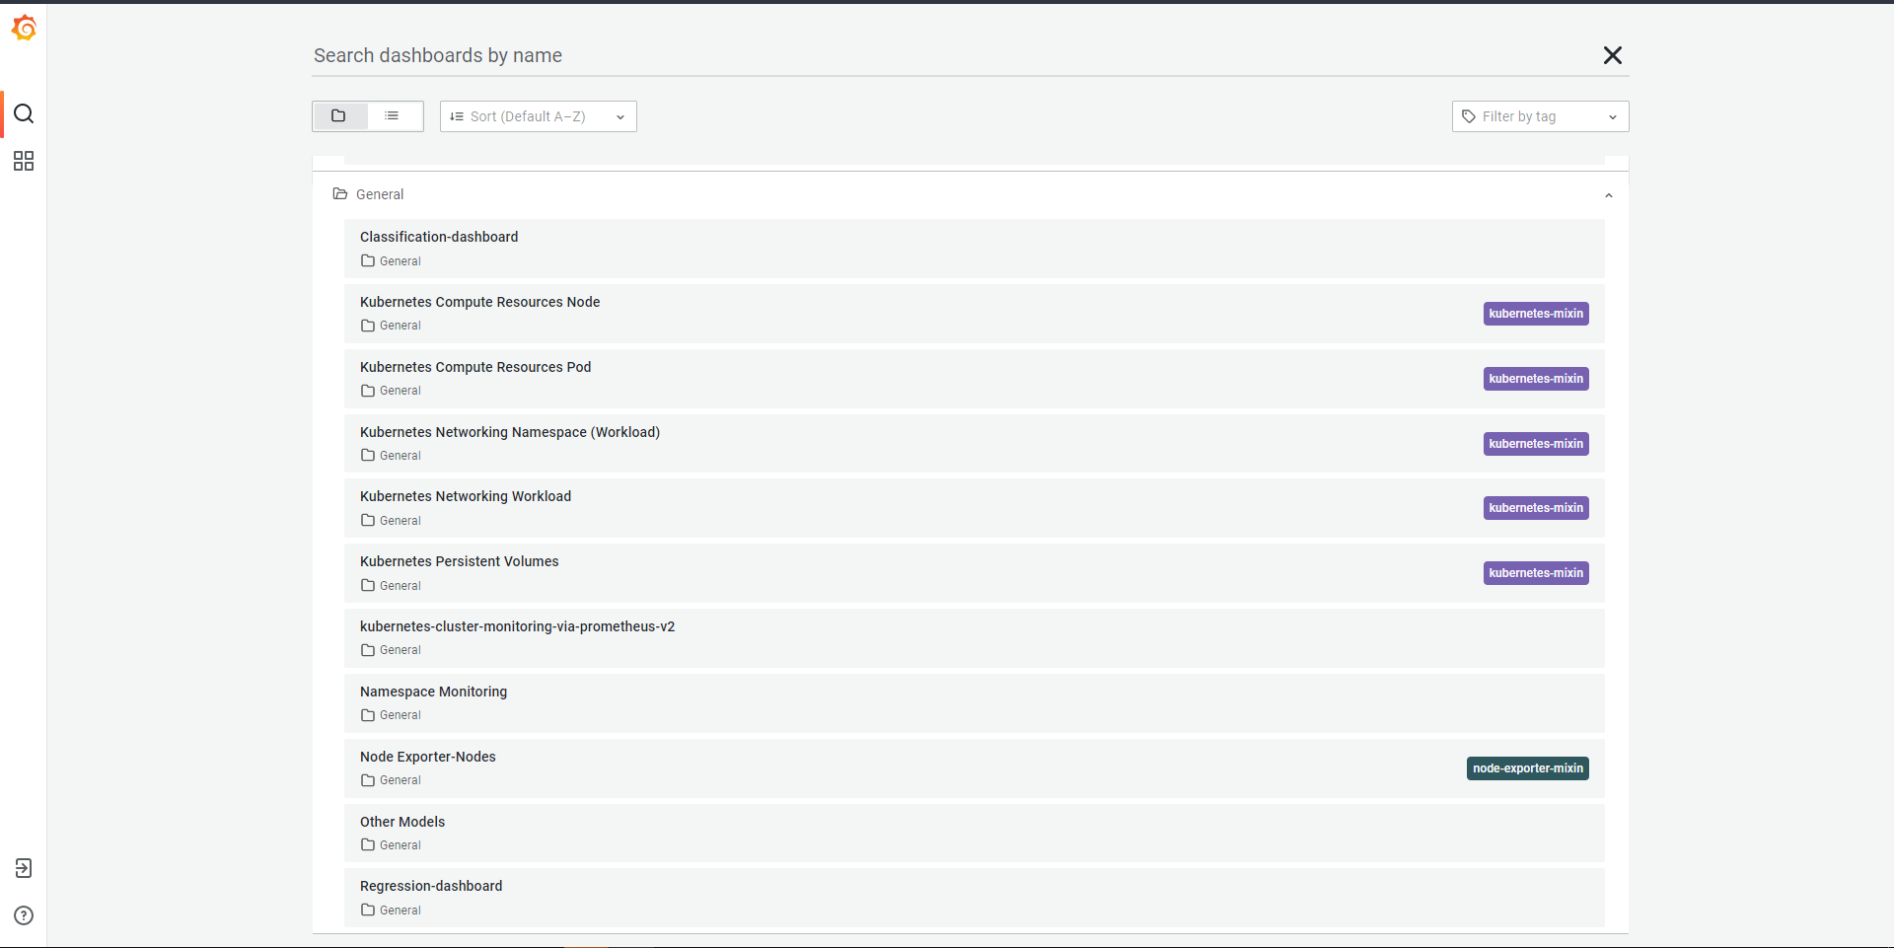
Task: Open the Filter by tag dropdown
Action: coord(1540,116)
